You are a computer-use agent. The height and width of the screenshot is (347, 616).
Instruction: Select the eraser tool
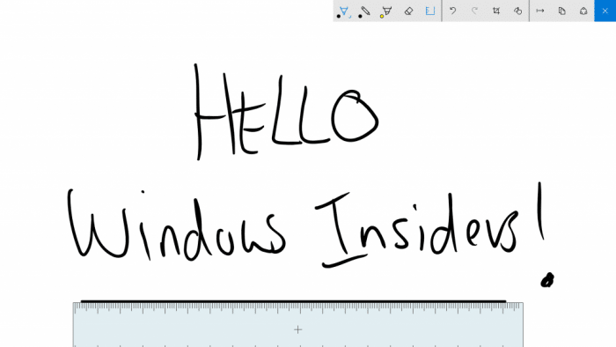(x=408, y=11)
